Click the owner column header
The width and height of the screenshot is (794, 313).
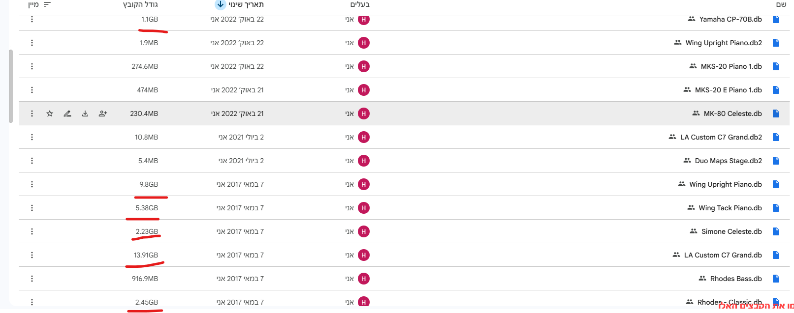pos(360,4)
